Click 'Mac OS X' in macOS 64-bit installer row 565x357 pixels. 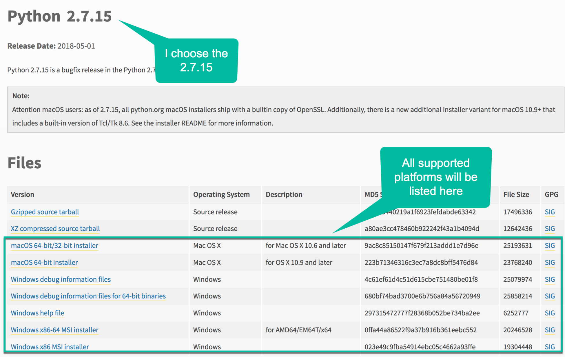pyautogui.click(x=207, y=262)
